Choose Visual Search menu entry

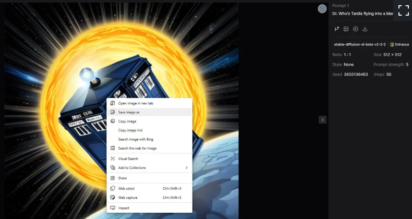[149, 159]
